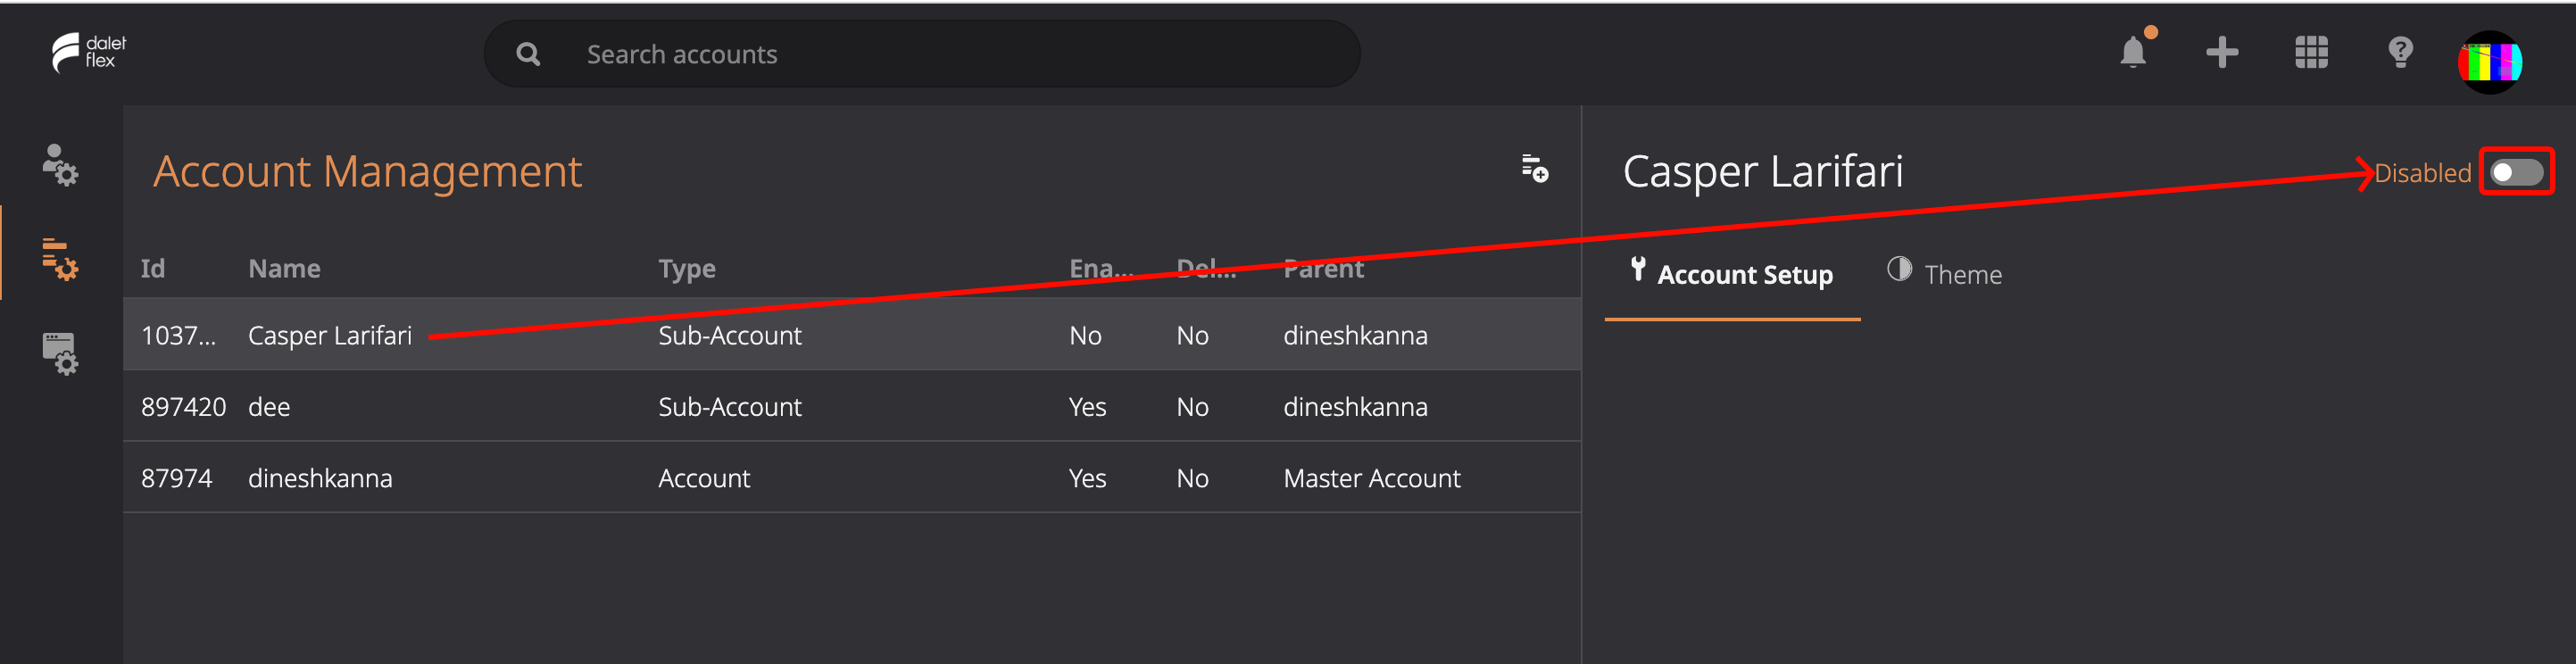Sort by the Ena... column header
Image resolution: width=2576 pixels, height=664 pixels.
pos(1101,268)
